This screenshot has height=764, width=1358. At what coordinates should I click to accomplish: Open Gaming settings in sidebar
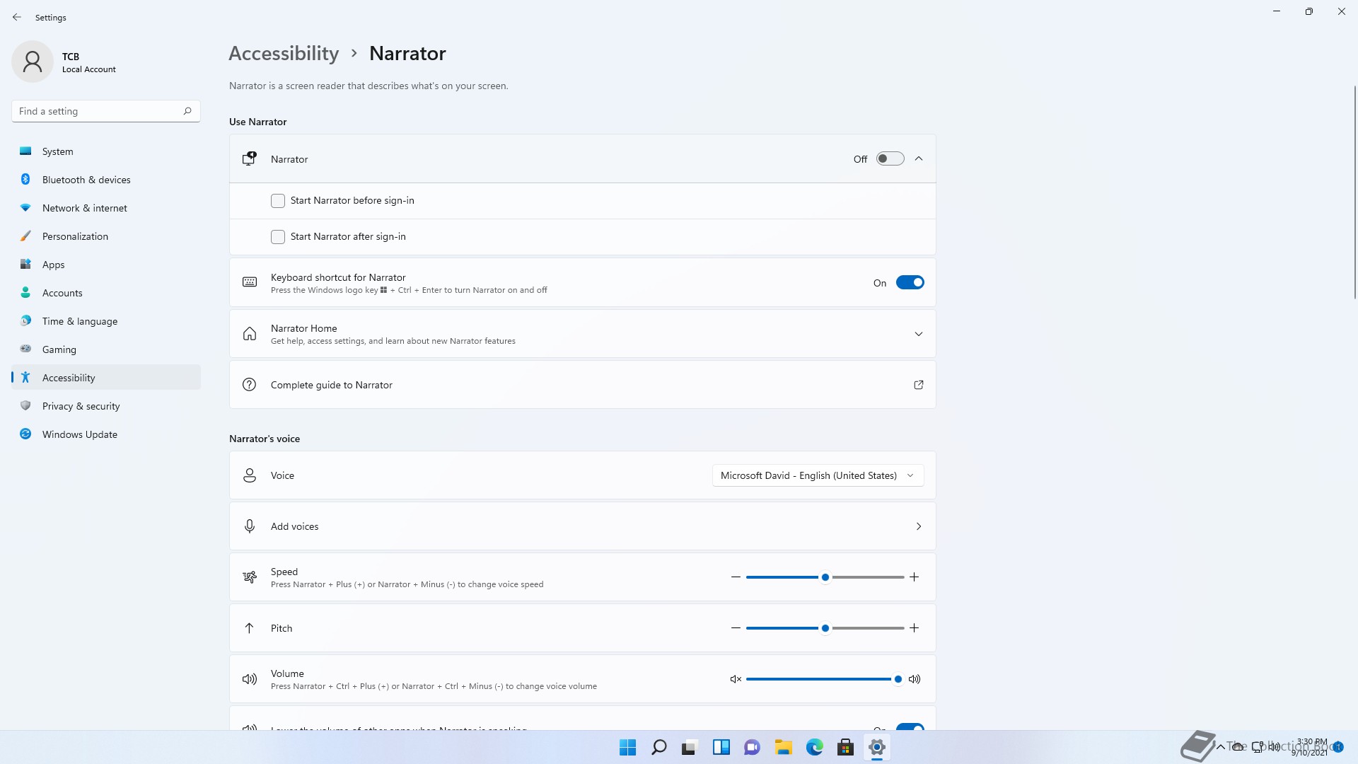click(x=106, y=349)
